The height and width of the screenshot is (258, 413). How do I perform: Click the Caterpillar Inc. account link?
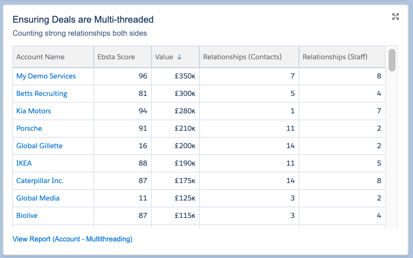pyautogui.click(x=40, y=181)
